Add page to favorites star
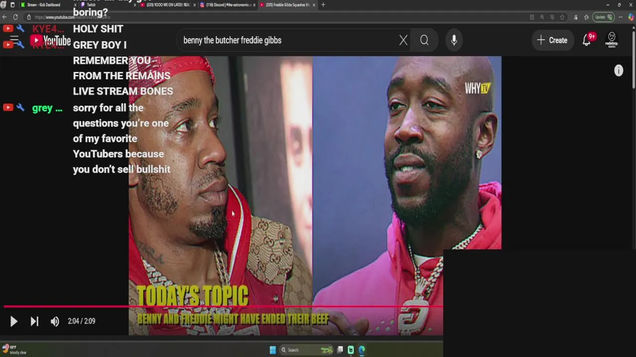Viewport: 636px width, 357px height. 562,17
